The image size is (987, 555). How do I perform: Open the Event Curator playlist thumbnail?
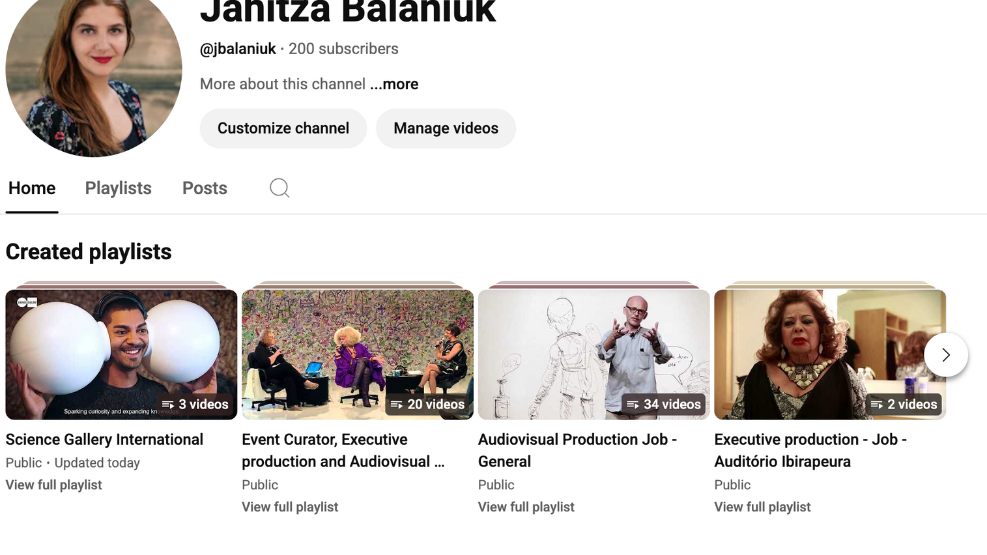357,352
